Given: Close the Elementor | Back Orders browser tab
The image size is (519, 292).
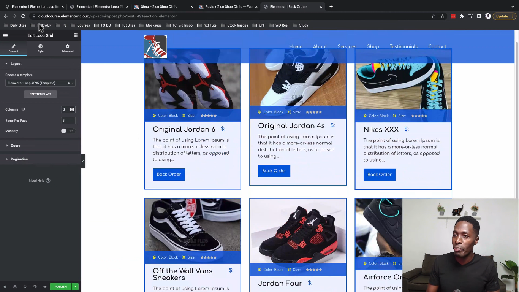Looking at the screenshot, I should pos(321,7).
